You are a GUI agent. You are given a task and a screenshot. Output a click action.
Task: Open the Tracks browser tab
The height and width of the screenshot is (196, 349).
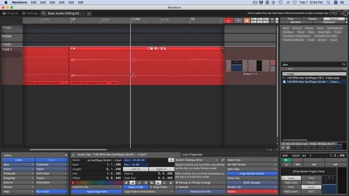point(312,19)
